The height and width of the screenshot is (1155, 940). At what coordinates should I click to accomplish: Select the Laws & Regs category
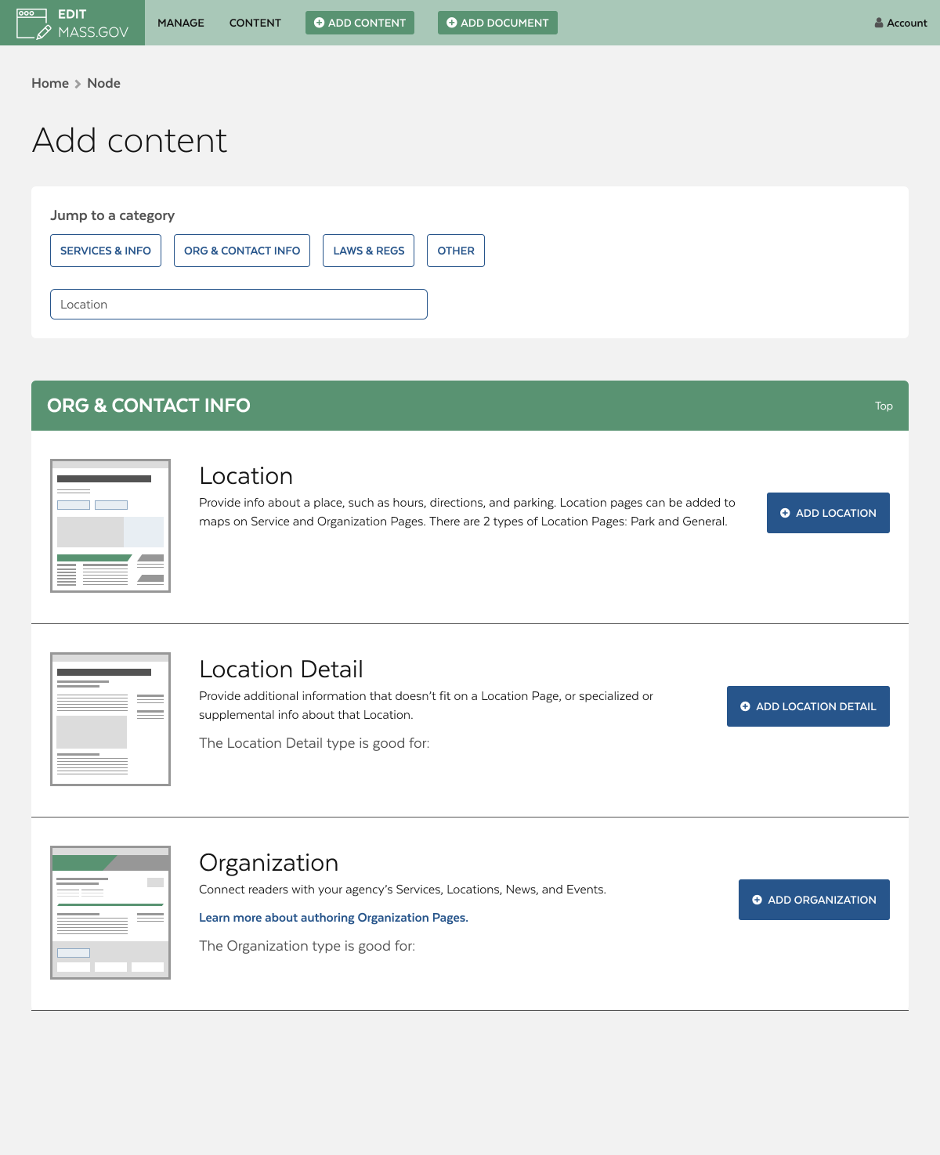pos(368,251)
